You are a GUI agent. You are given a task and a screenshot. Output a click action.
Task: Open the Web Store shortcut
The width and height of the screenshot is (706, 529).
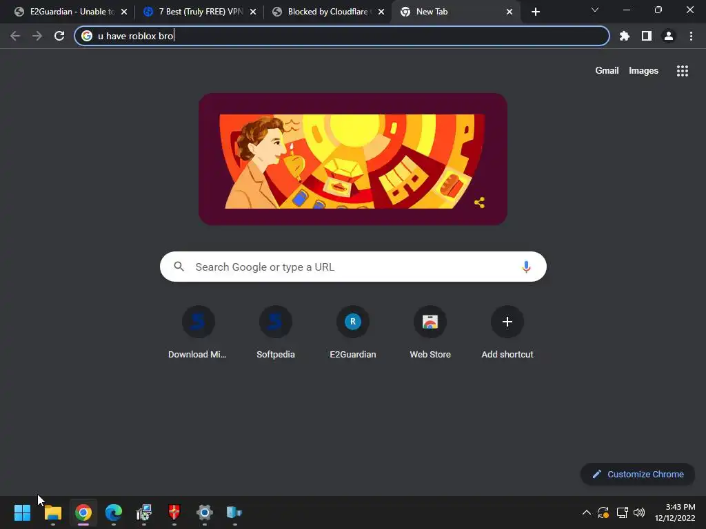pos(430,333)
